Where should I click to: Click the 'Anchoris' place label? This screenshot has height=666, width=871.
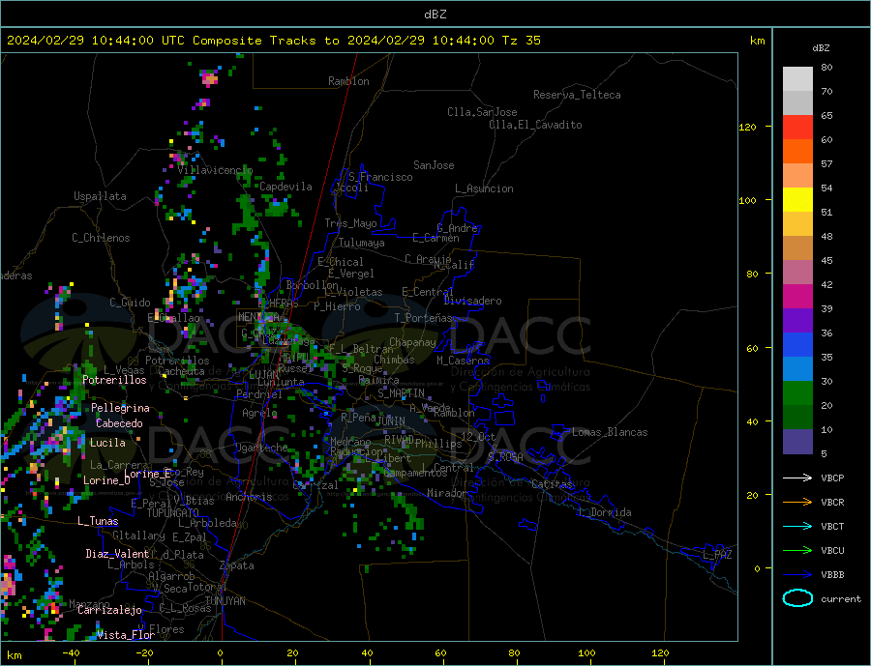tap(249, 497)
